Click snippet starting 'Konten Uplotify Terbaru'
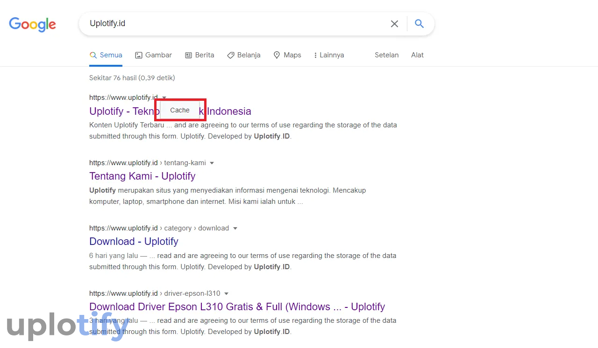 pyautogui.click(x=243, y=131)
